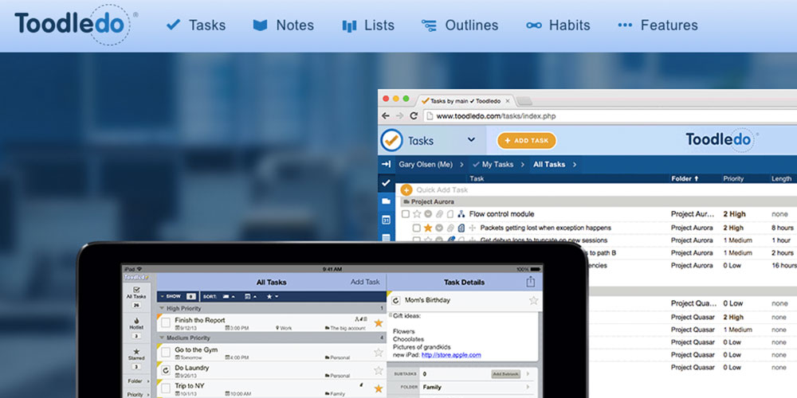Click the orange ADD TASK button
The width and height of the screenshot is (797, 398).
click(x=527, y=141)
